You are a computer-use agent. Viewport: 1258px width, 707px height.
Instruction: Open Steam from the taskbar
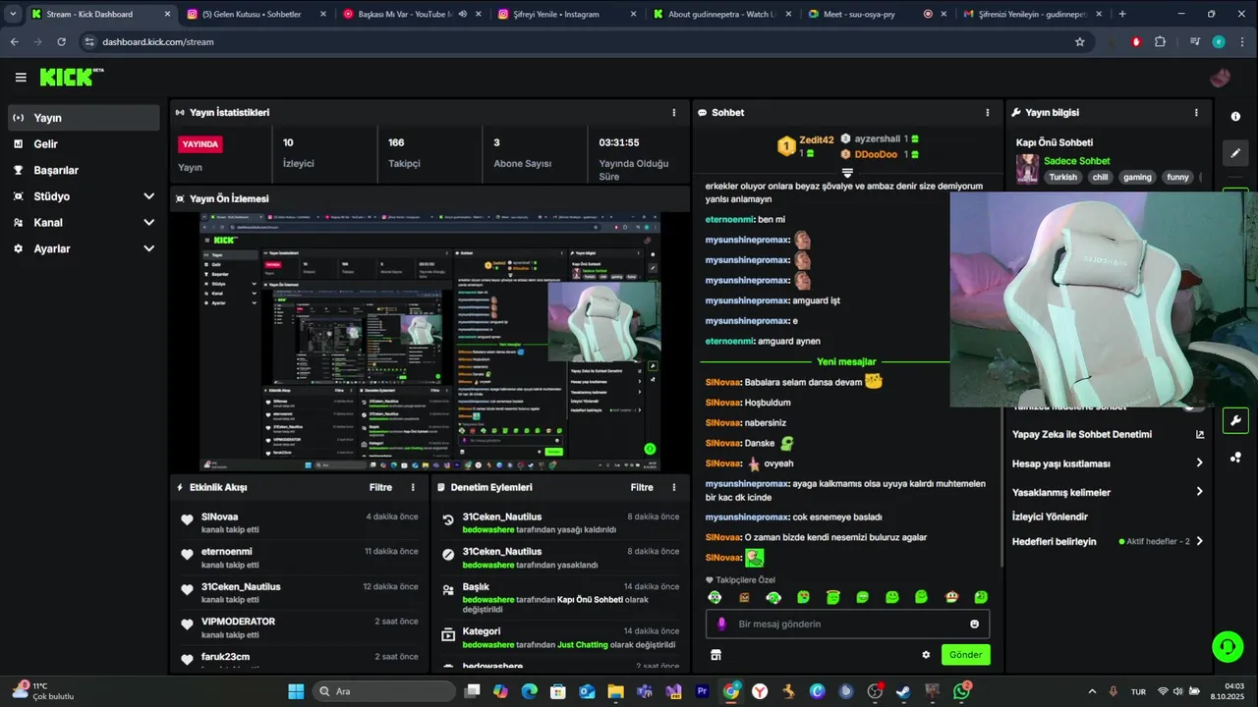click(x=903, y=691)
